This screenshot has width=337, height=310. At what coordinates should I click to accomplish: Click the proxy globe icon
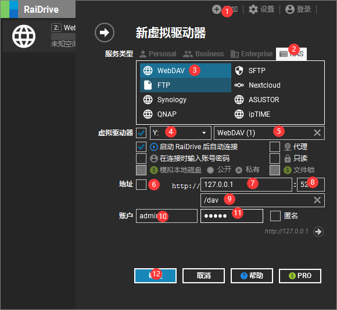tap(288, 147)
